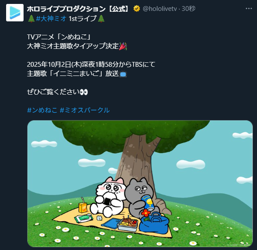Click the tree emoji before #大神ミオ
The width and height of the screenshot is (257, 250).
coord(31,18)
